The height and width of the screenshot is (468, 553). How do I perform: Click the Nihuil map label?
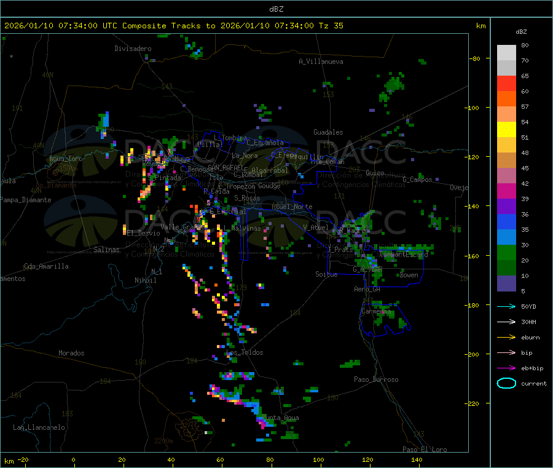(x=146, y=280)
